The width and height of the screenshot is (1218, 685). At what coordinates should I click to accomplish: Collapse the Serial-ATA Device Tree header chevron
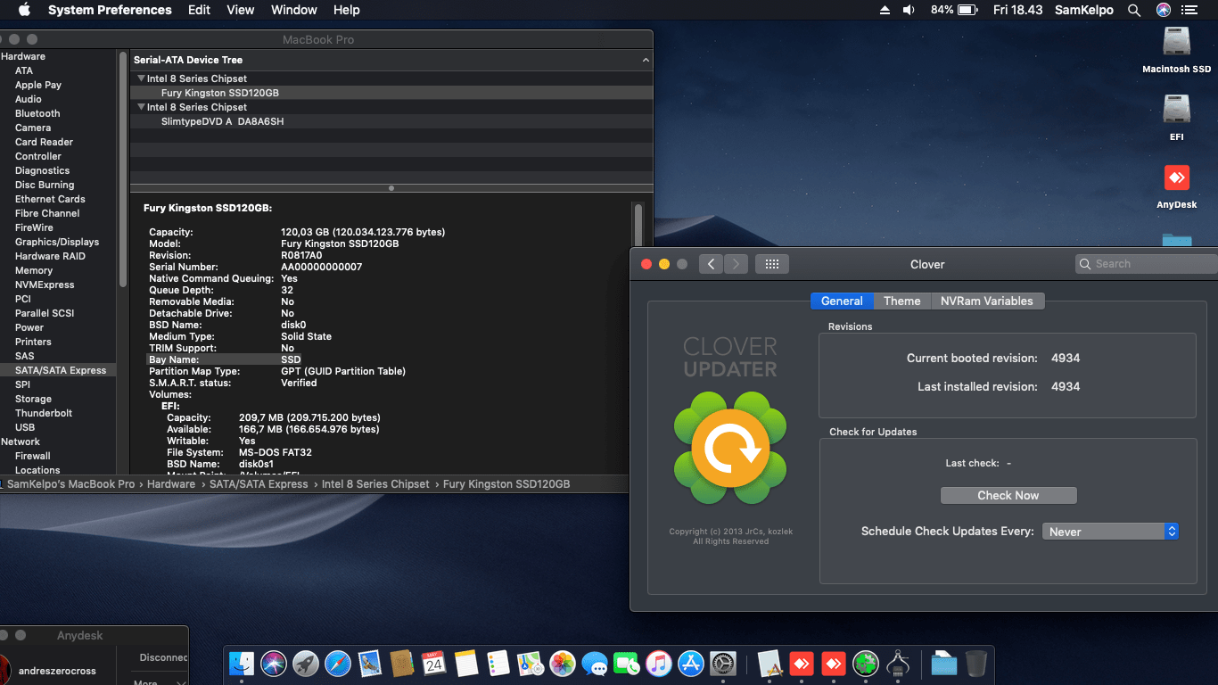[646, 60]
